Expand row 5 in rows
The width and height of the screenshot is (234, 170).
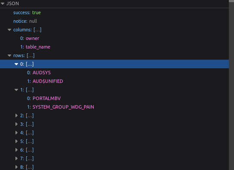(x=16, y=141)
